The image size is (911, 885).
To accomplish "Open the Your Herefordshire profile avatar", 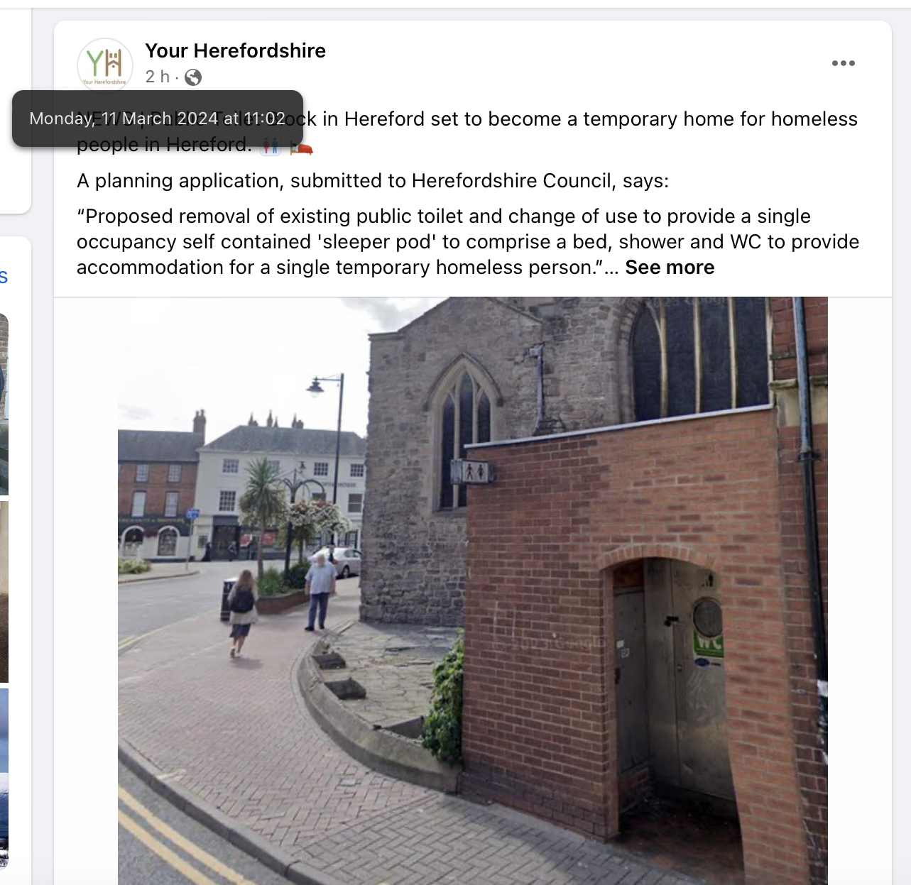I will coord(105,65).
